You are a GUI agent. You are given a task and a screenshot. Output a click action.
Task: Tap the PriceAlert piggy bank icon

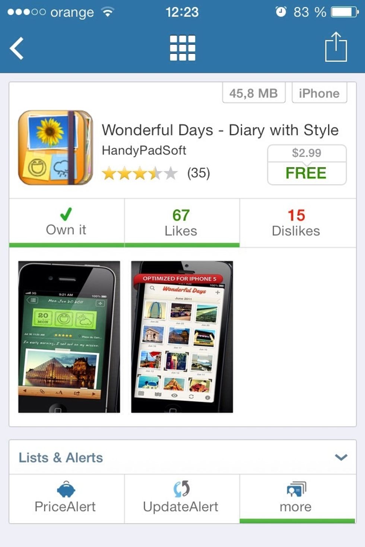(66, 489)
